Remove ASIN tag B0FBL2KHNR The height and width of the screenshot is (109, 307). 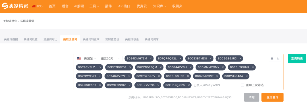(x=253, y=67)
